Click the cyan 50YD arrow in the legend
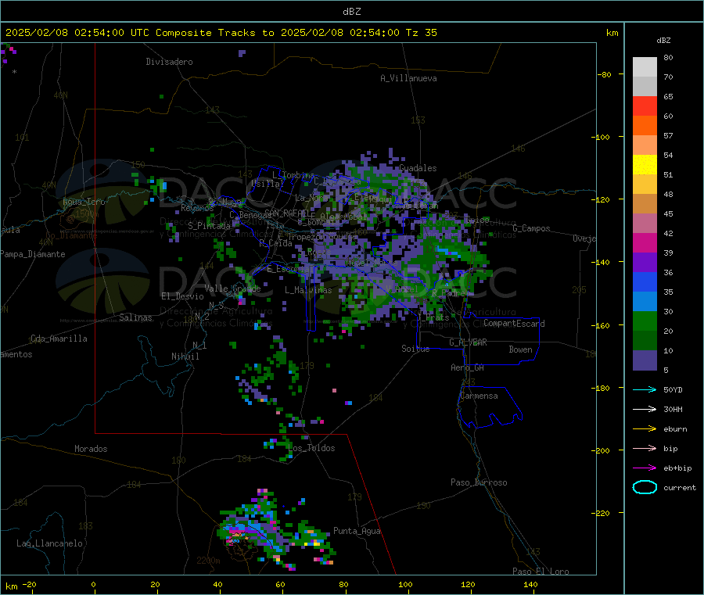 pyautogui.click(x=645, y=389)
